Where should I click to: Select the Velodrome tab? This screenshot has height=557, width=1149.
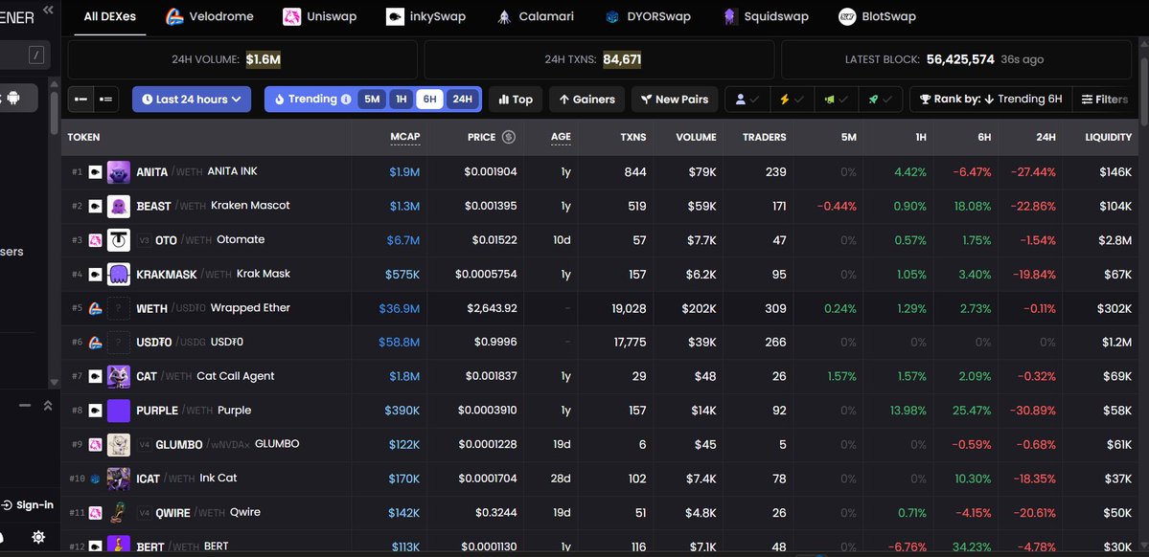[210, 16]
